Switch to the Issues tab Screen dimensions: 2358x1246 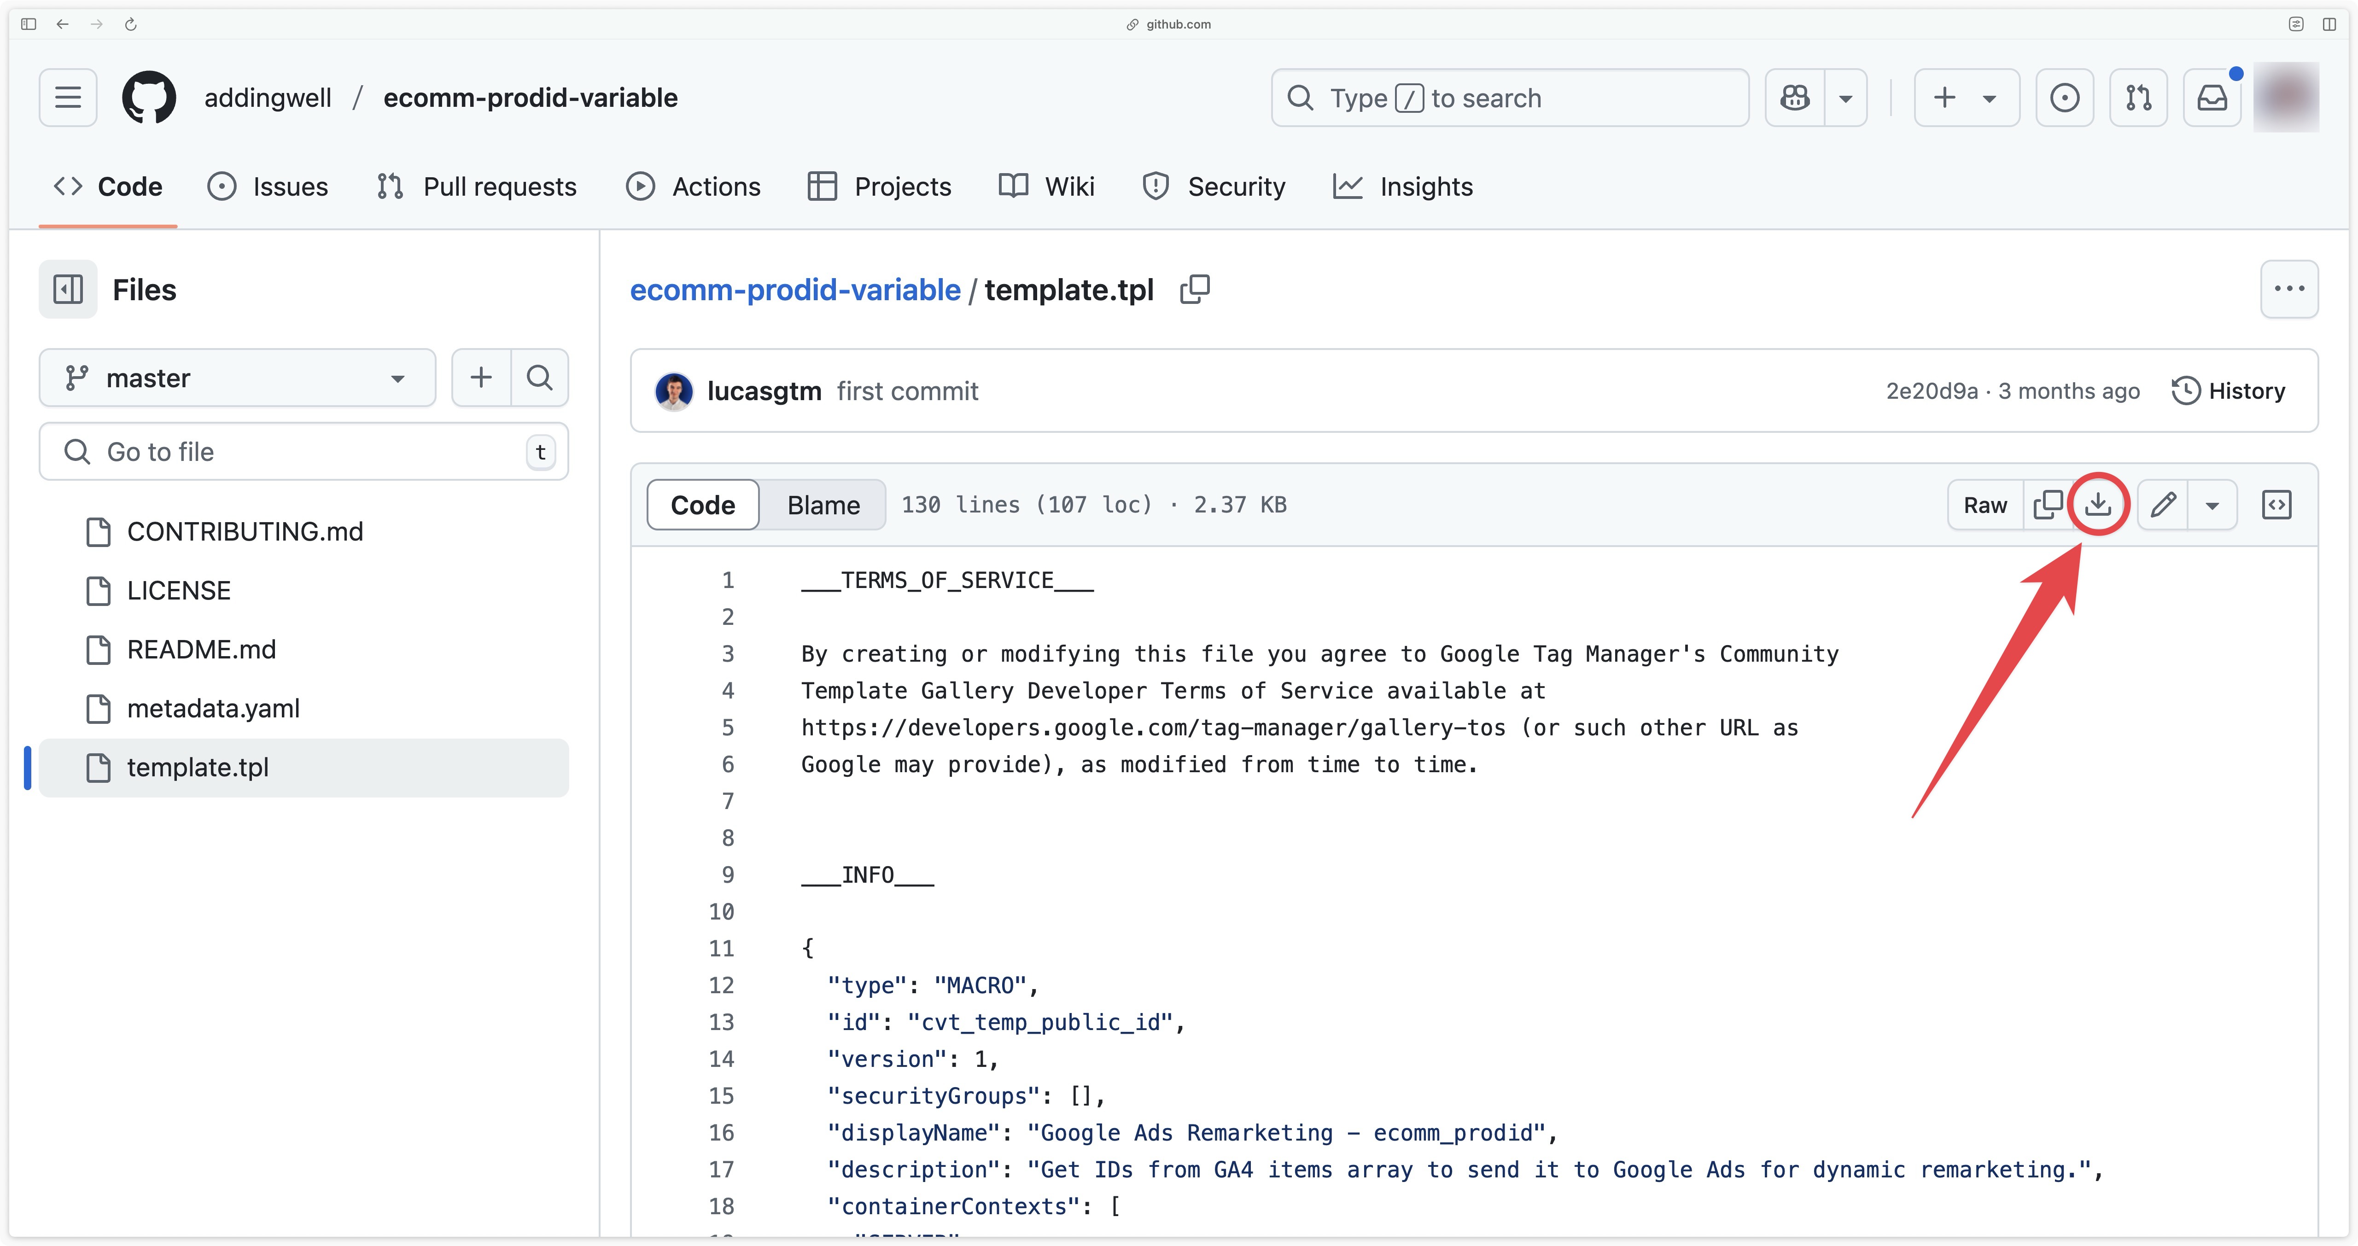pos(267,187)
